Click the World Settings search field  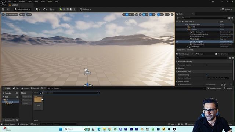coord(202,58)
